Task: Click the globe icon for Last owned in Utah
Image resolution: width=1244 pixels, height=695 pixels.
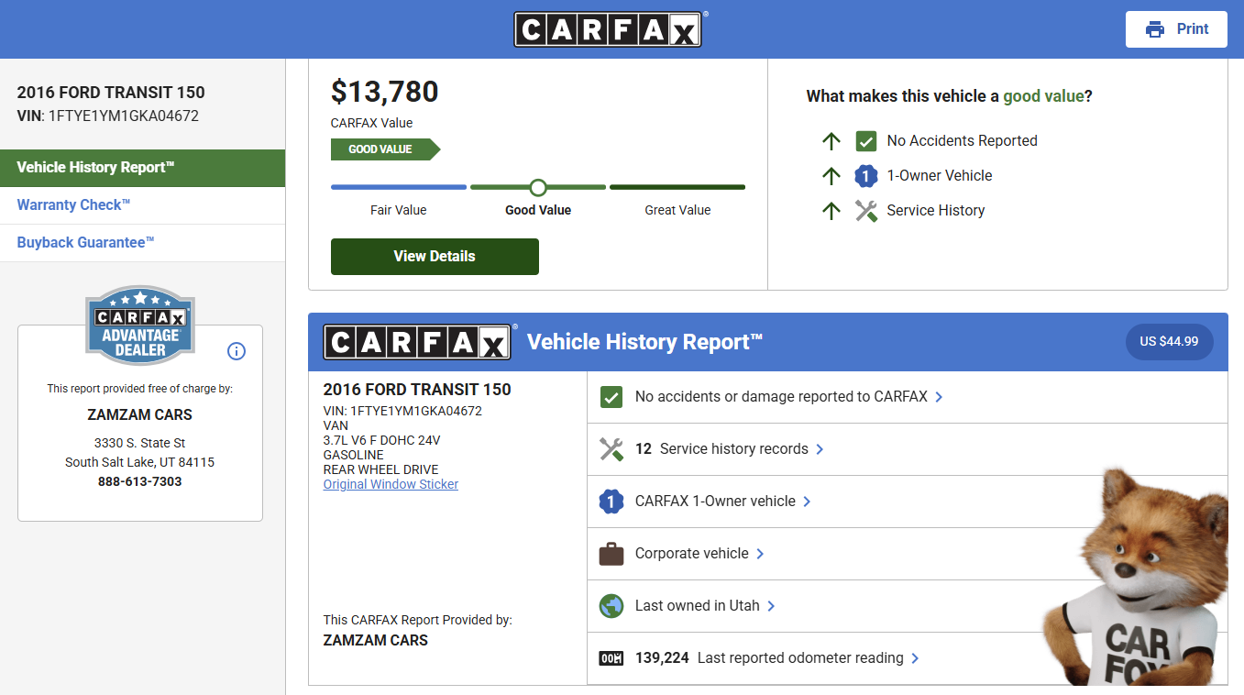Action: tap(611, 606)
